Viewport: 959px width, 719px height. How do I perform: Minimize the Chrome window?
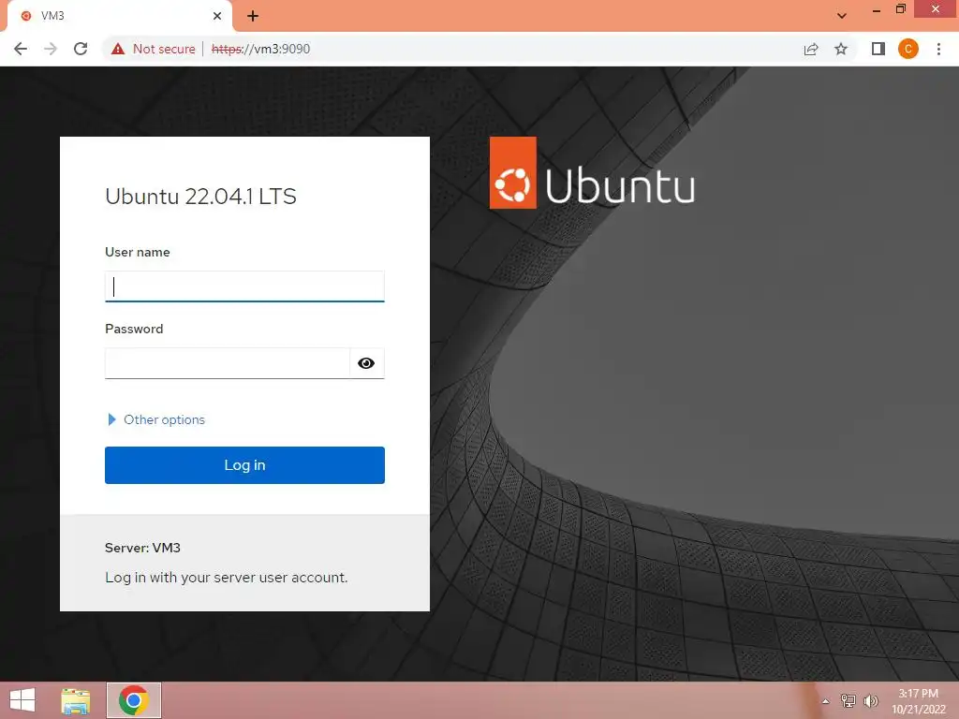[x=877, y=9]
